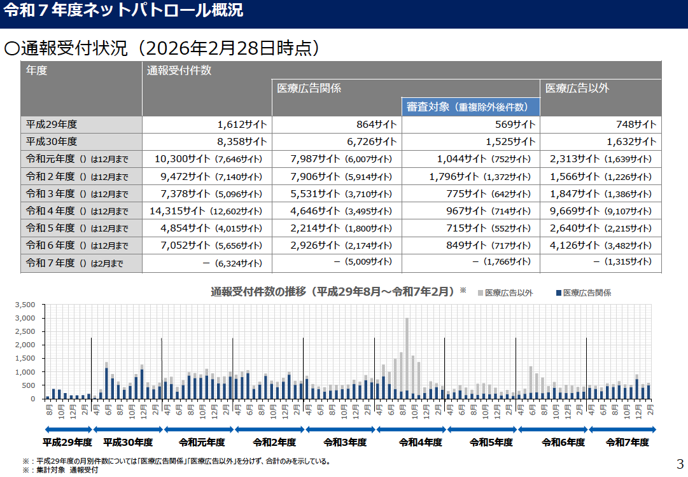The height and width of the screenshot is (477, 688).
Task: Select the cell 9,472サイト (7,140サイト)
Action: pyautogui.click(x=207, y=176)
